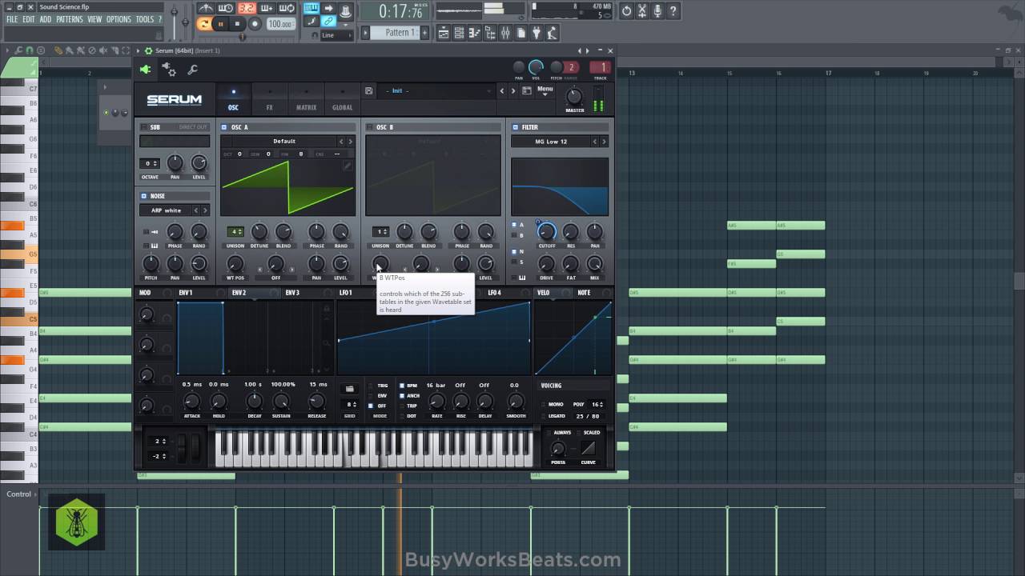1025x576 pixels.
Task: Click the scissors audio editor icon top right
Action: [642, 11]
